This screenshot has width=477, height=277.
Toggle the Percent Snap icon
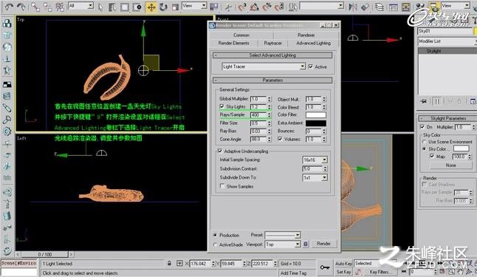point(267,7)
